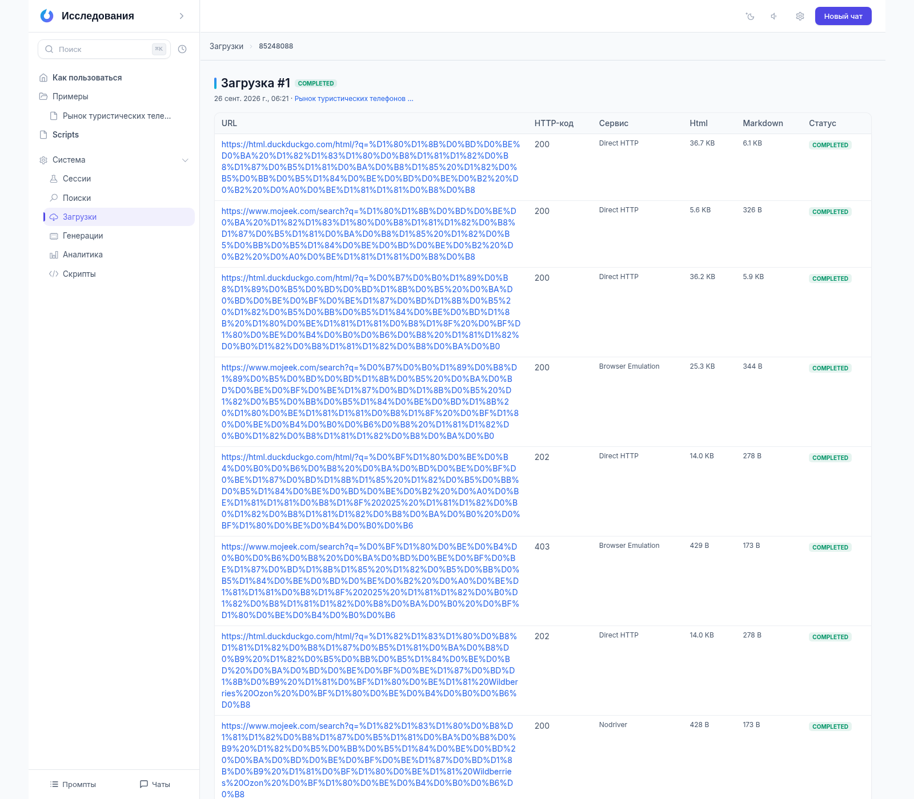914x799 pixels.
Task: Click Nodriver service cell
Action: coord(613,725)
